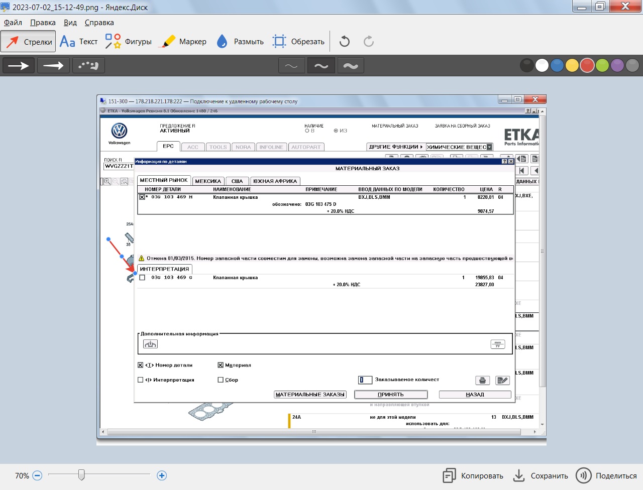Choose the yellow color swatch
The width and height of the screenshot is (643, 490).
572,65
